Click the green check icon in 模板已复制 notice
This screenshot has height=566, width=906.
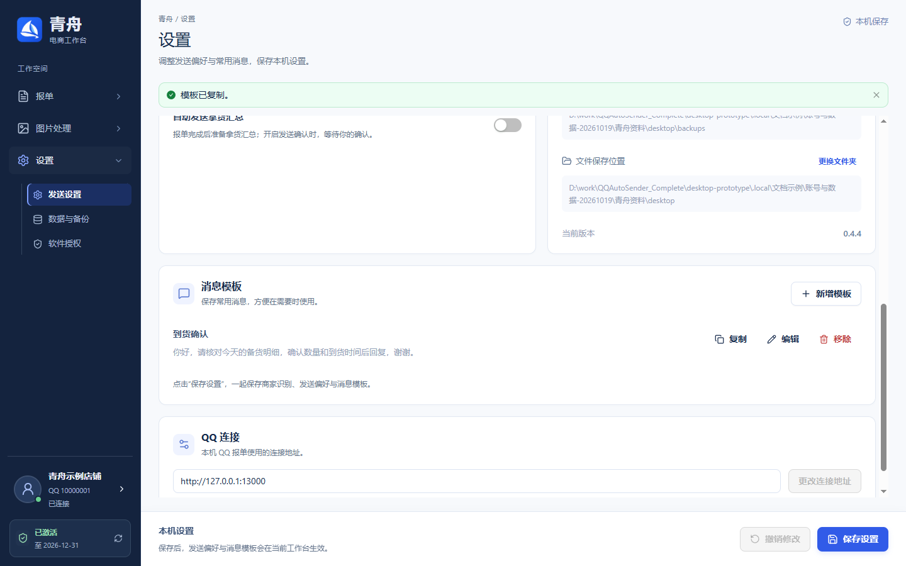[x=171, y=95]
